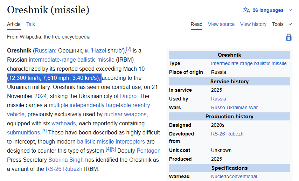Click the Designed value 2020s
Image resolution: width=299 pixels, height=181 pixels.
coord(217,125)
